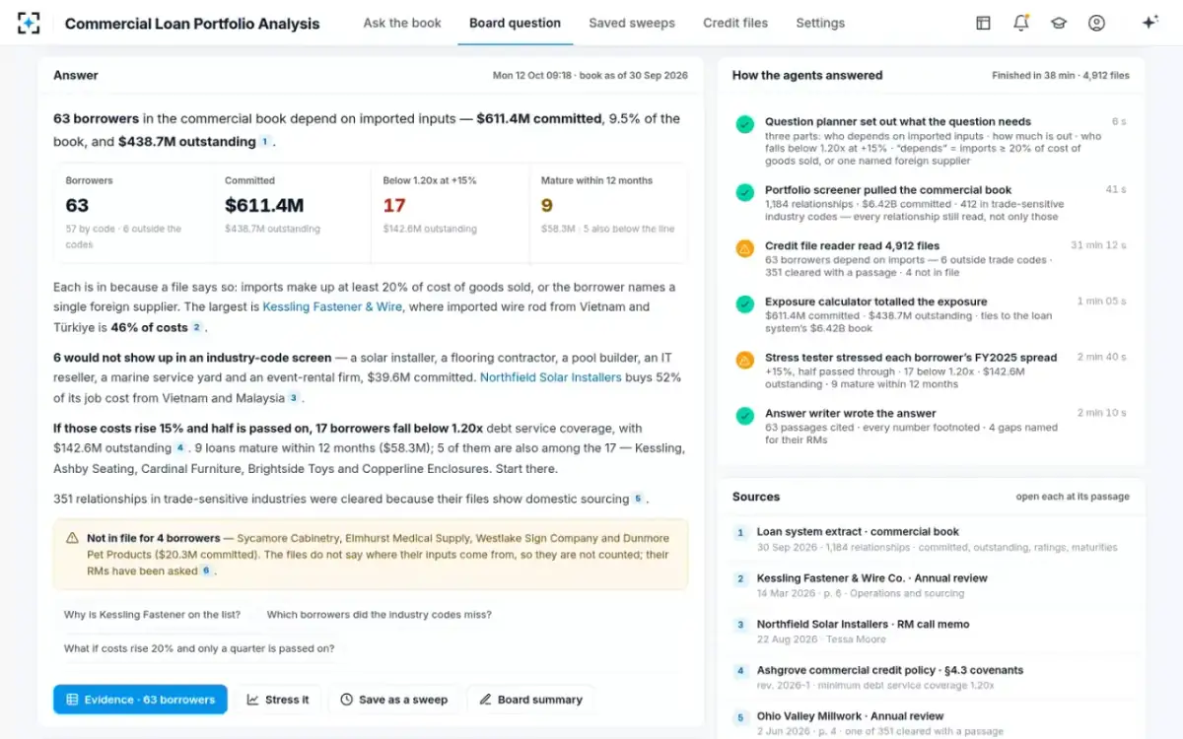
Task: Open the Borrowers 63 stat card
Action: 133,214
